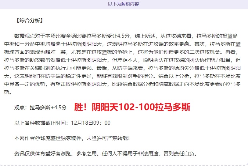Click the text 观点：拉马多斯+4.5分
The height and width of the screenshot is (166, 248).
tap(40, 107)
